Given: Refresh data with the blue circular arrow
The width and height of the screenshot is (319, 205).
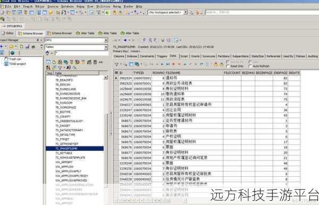Looking at the screenshot, I should 202,64.
